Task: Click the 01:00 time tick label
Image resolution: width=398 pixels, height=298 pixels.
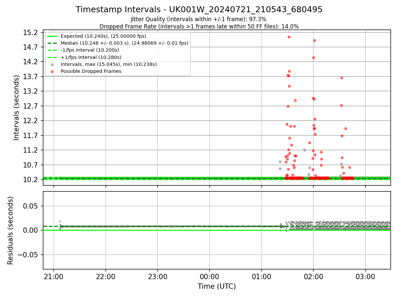Action: [261, 277]
